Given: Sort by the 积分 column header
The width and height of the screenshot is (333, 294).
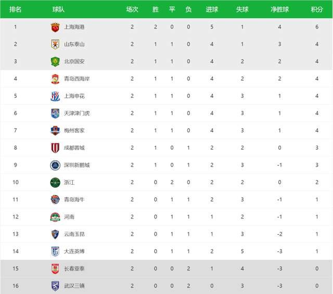Looking at the screenshot, I should pos(317,9).
